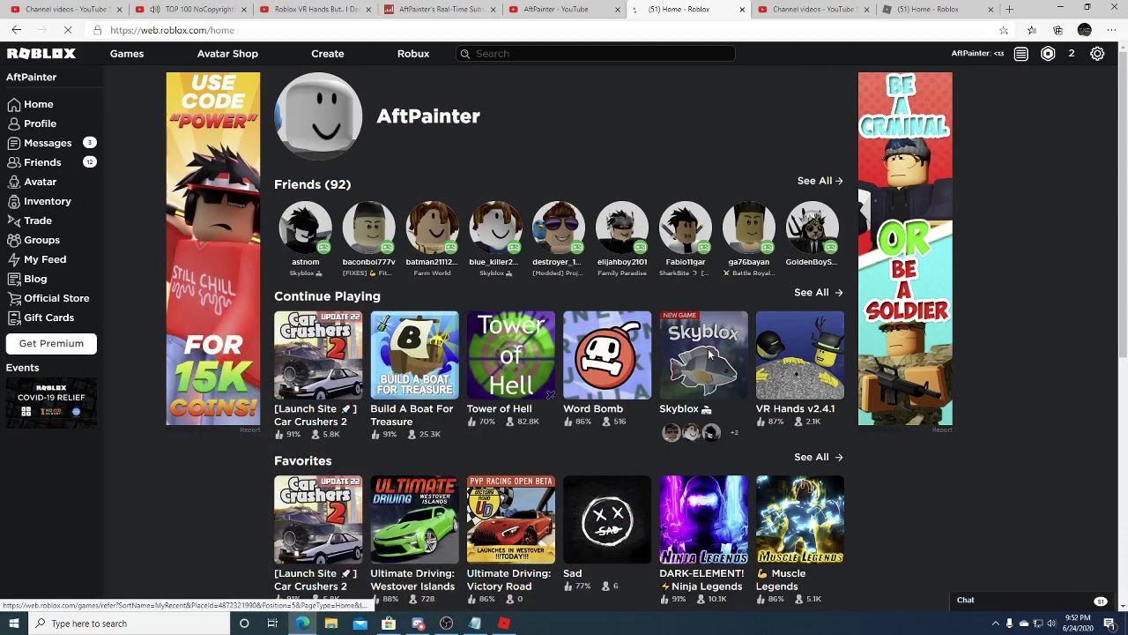The height and width of the screenshot is (635, 1128).
Task: Click the Roblox logo
Action: coord(41,54)
